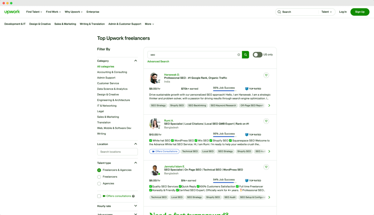
Task: Expand the Hourly rate filter
Action: (x=136, y=206)
